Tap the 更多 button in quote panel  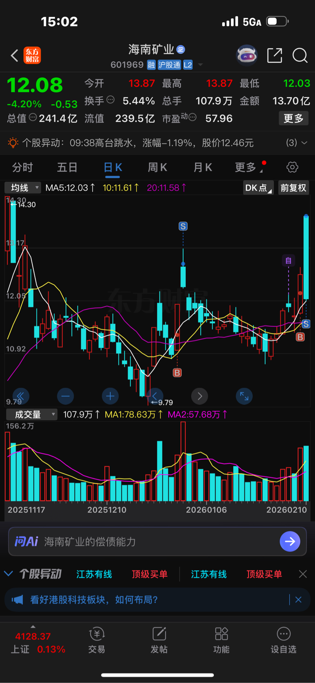[x=293, y=119]
